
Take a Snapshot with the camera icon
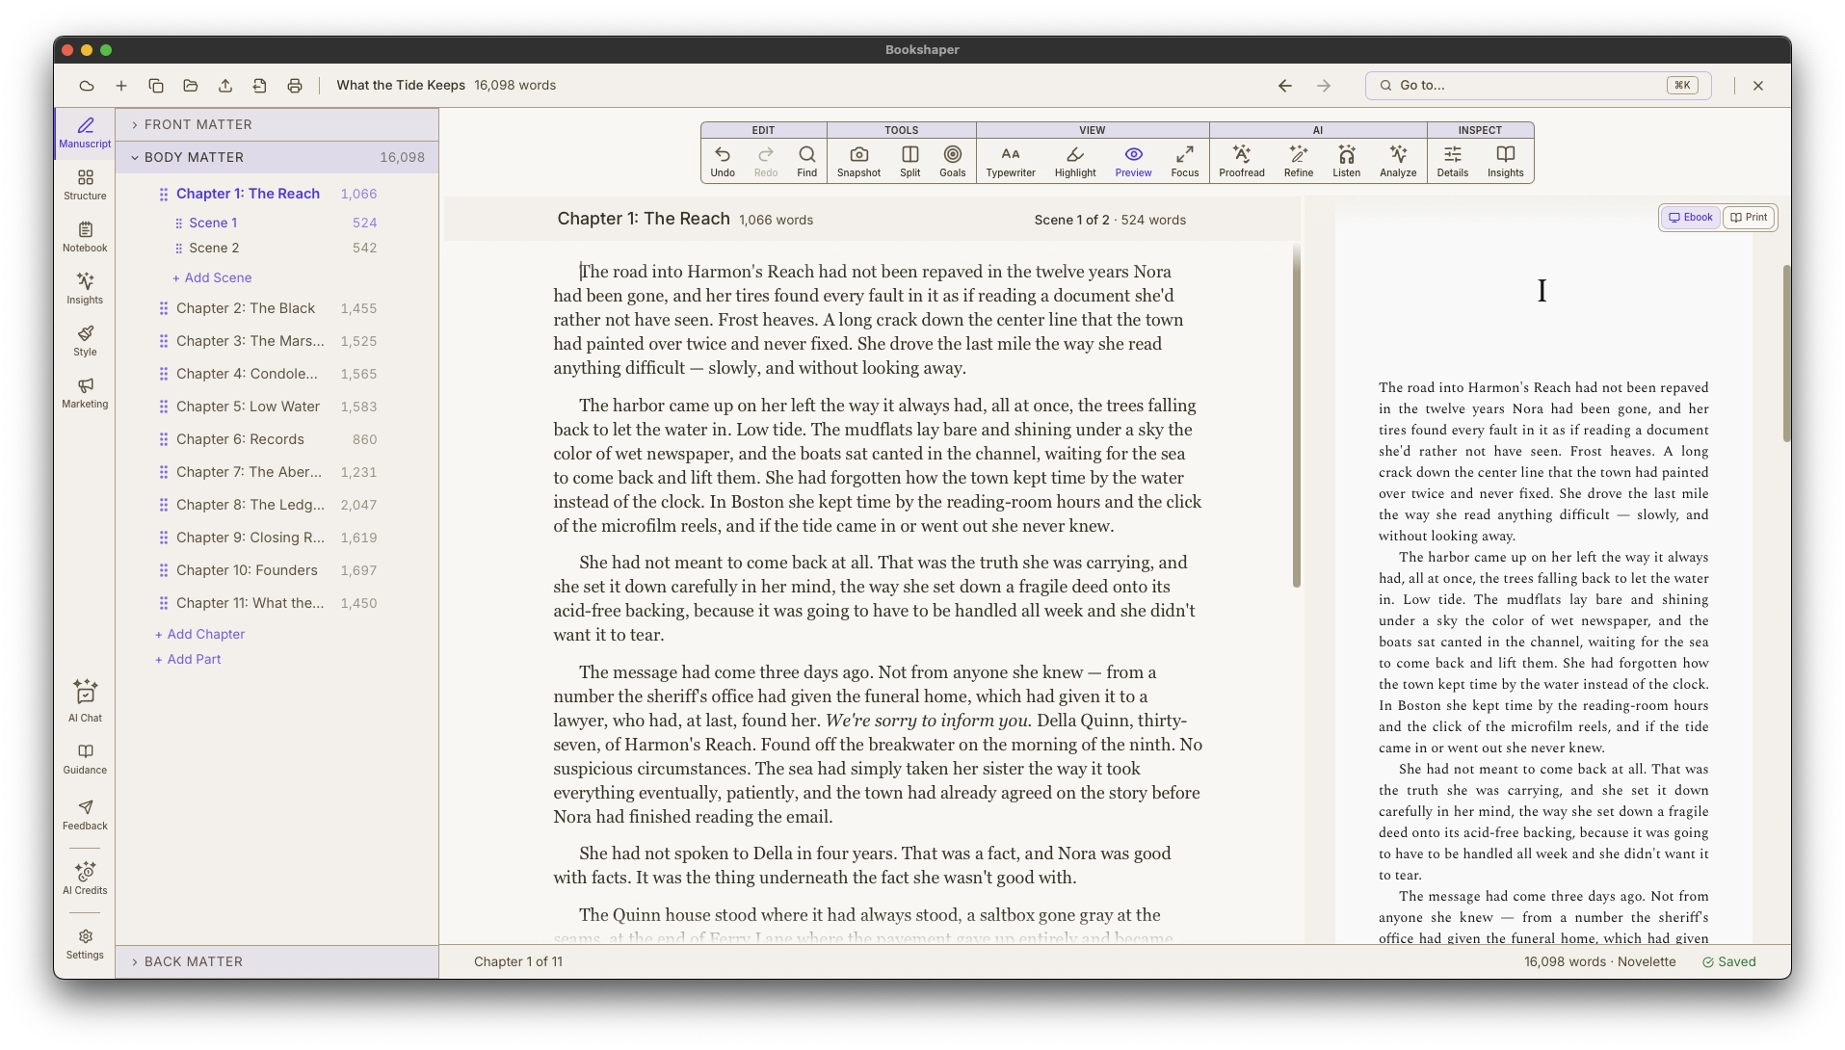[858, 161]
